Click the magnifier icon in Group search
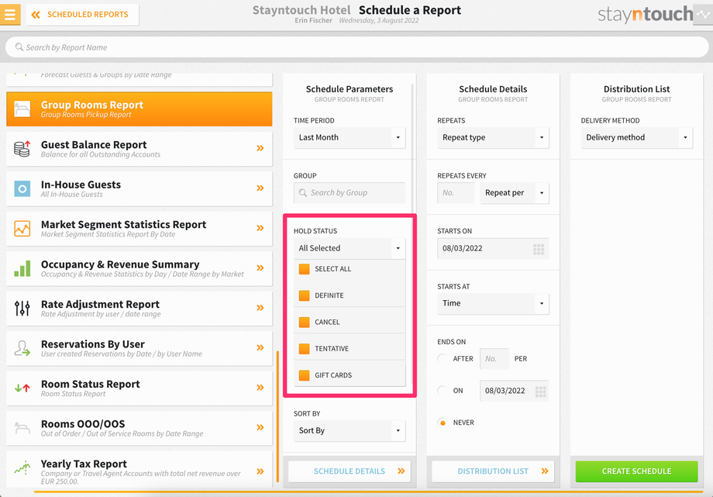This screenshot has height=497, width=713. [303, 192]
